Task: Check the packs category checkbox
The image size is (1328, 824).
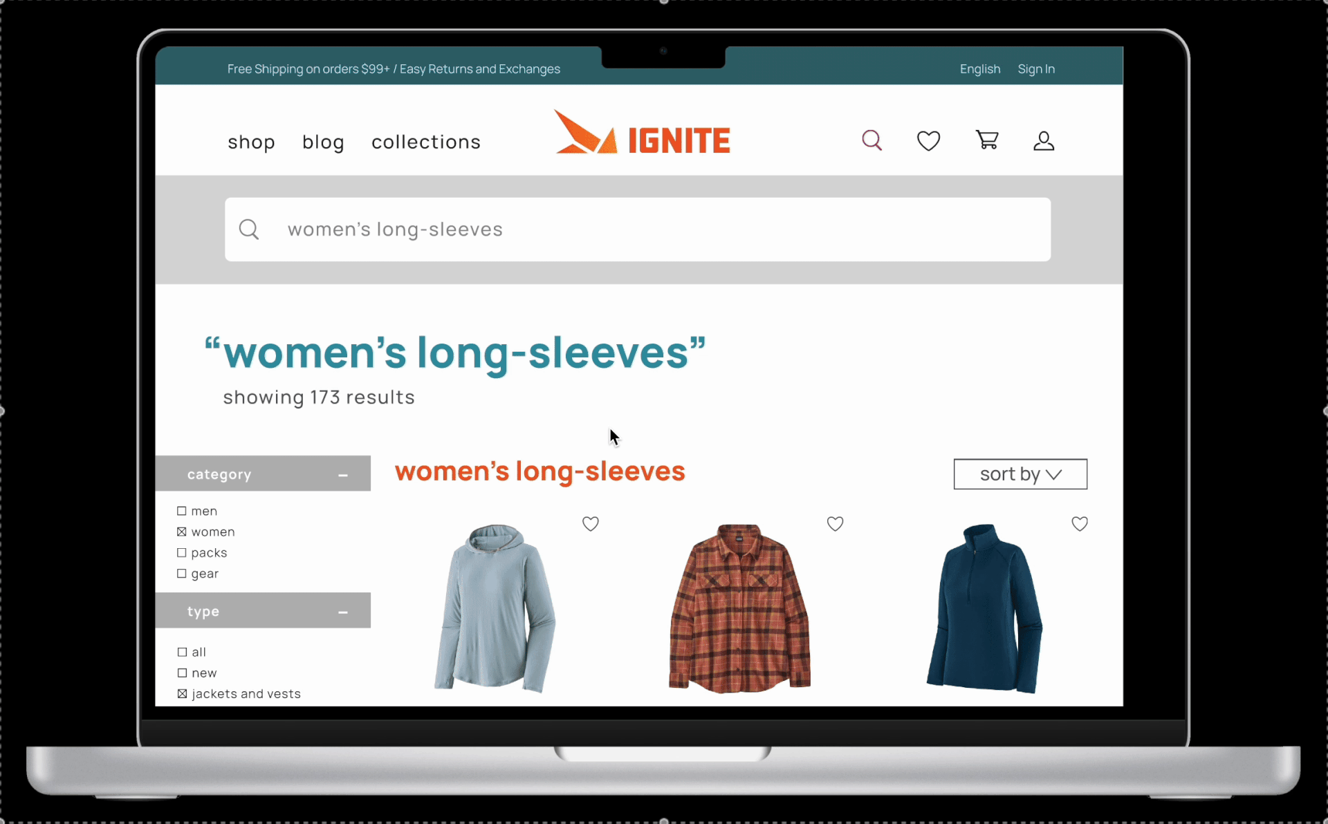Action: 182,552
